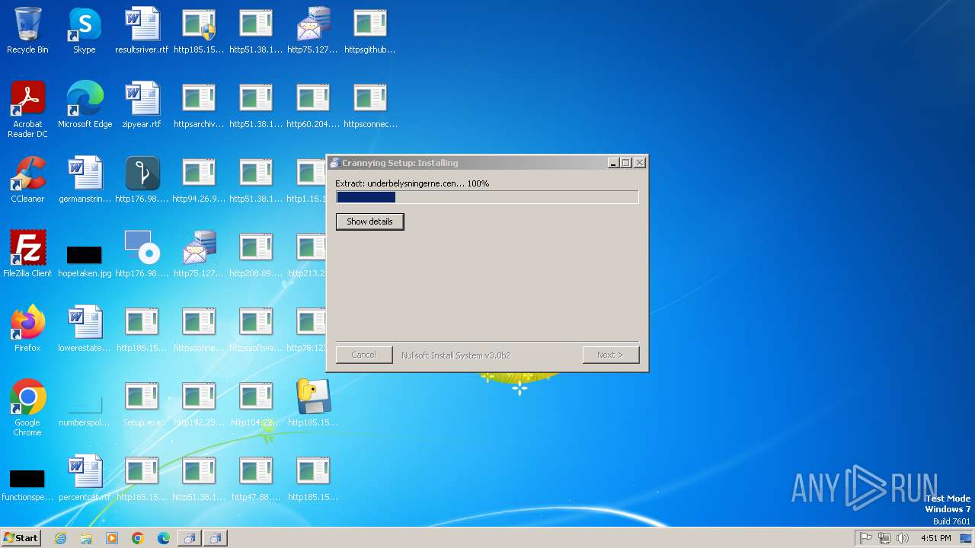Select the Setup.exe desktop icon

click(x=142, y=404)
